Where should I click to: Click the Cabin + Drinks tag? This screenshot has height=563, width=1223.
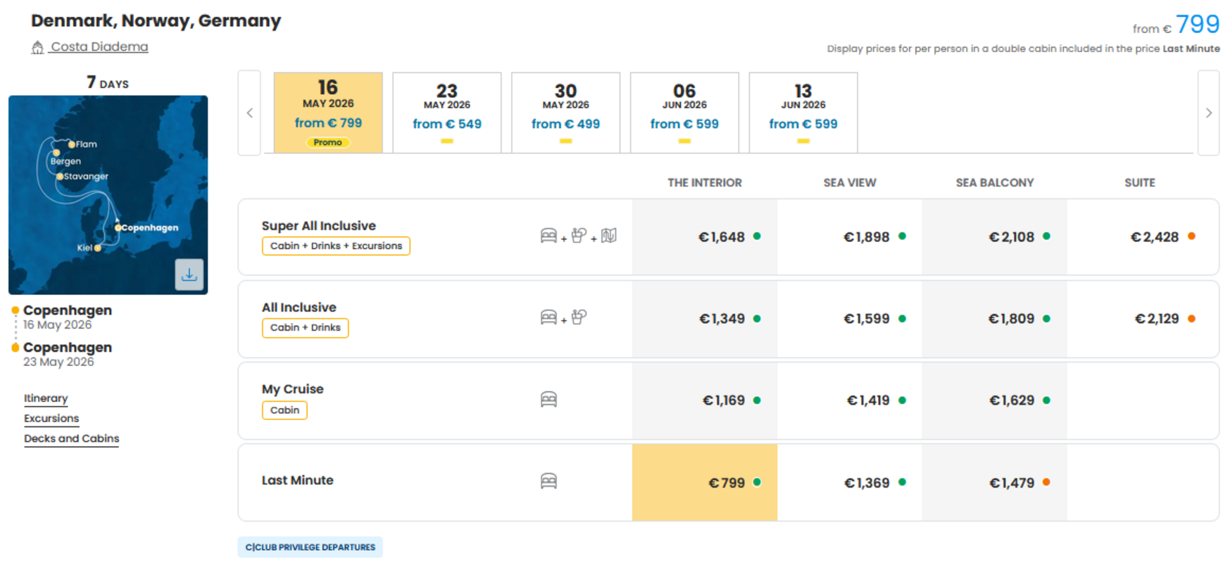305,328
